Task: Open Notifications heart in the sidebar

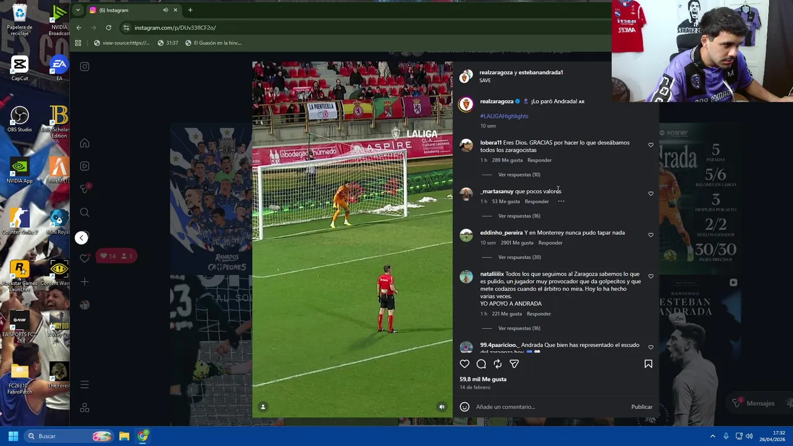Action: pos(85,258)
